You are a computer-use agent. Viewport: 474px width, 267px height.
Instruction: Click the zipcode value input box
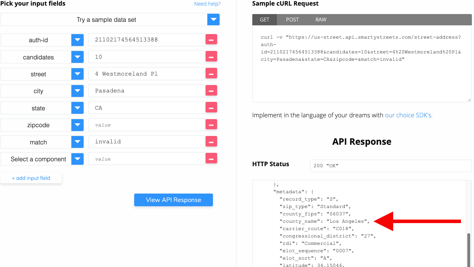coord(147,124)
